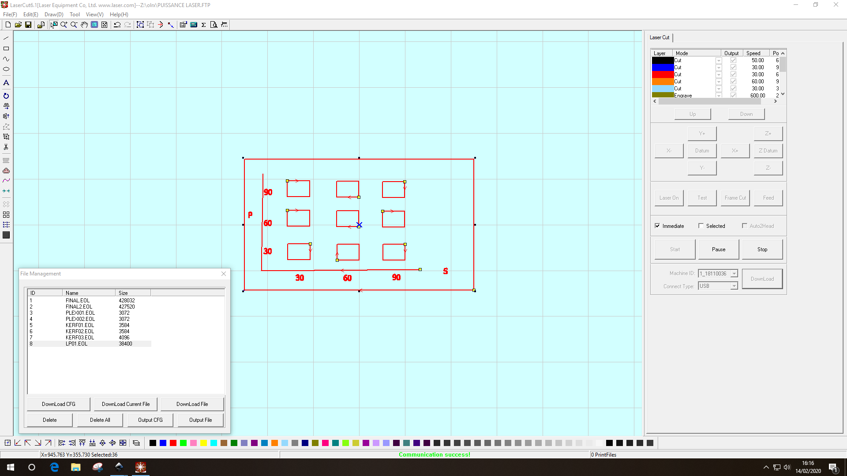Click the Undo toolbar icon
Viewport: 847px width, 476px height.
(x=117, y=25)
